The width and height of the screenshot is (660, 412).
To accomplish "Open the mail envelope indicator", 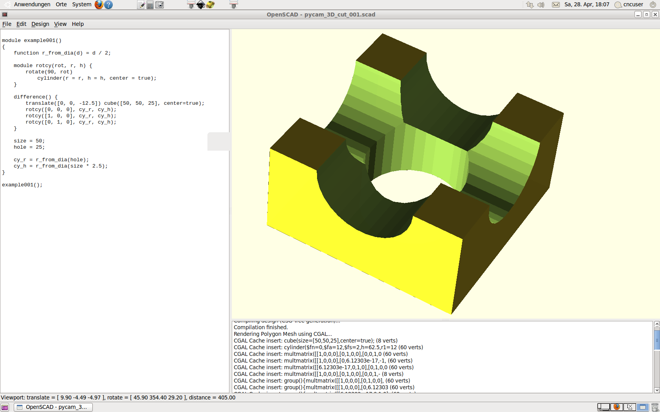I will [x=555, y=5].
